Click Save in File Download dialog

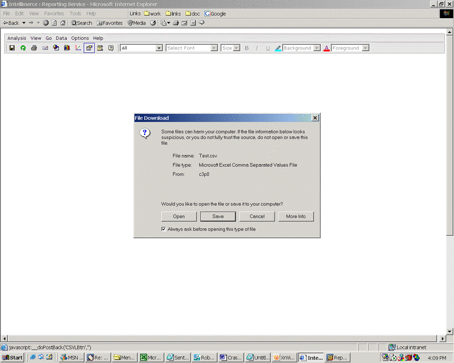click(x=218, y=216)
